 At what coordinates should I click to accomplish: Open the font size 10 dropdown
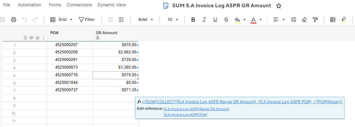pos(173,20)
